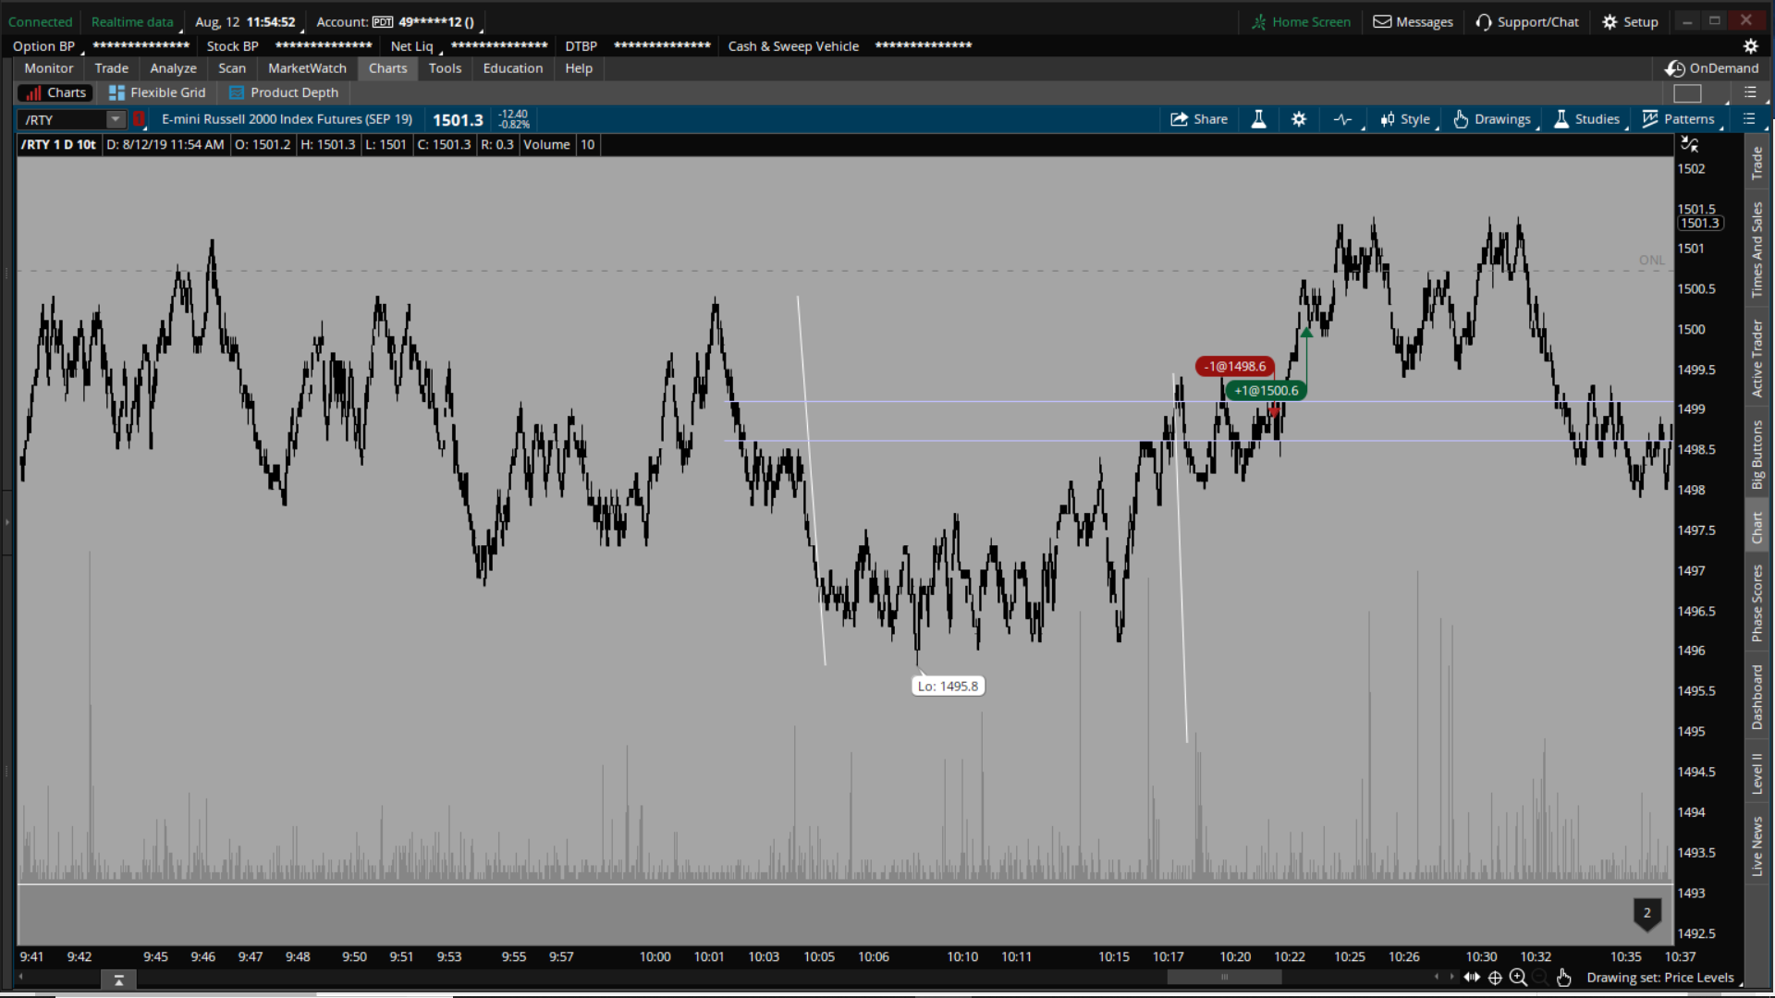Switch to the MarketWatch tab
The image size is (1775, 998).
307,68
